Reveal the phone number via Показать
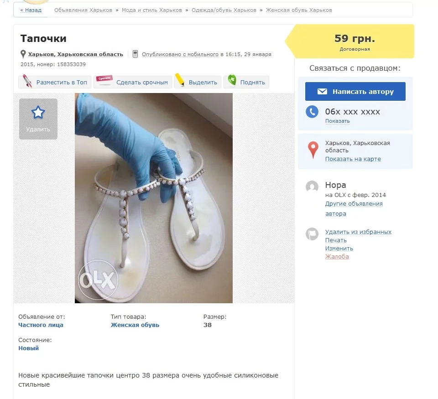This screenshot has height=399, width=438. tap(337, 121)
